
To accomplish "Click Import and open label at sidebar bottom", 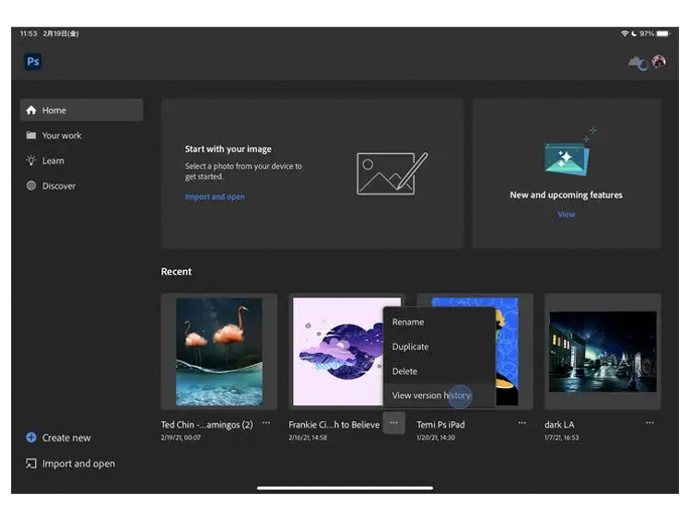I will (78, 464).
